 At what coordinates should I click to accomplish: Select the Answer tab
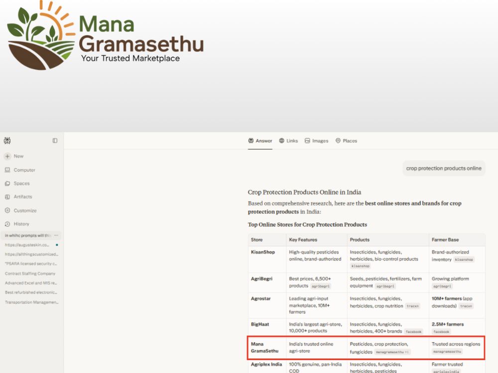click(x=260, y=141)
